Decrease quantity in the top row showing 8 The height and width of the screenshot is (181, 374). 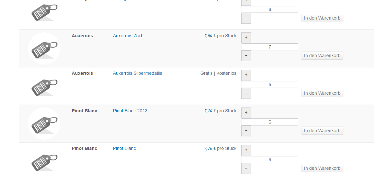pos(246,18)
